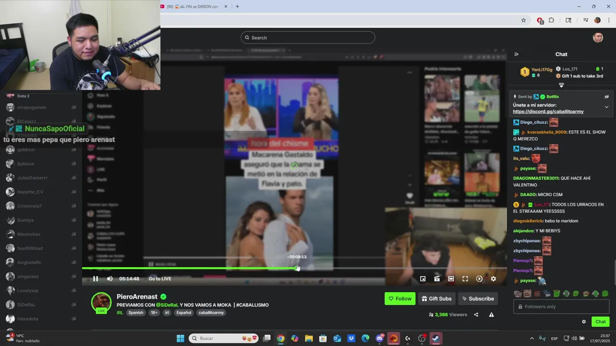The width and height of the screenshot is (616, 346).
Task: Open Discord from the taskbar
Action: tap(379, 338)
